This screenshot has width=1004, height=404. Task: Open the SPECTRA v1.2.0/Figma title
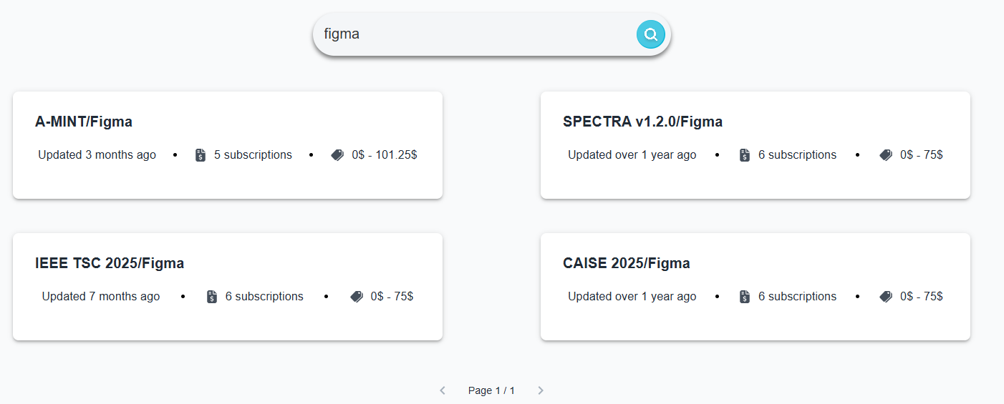point(642,122)
